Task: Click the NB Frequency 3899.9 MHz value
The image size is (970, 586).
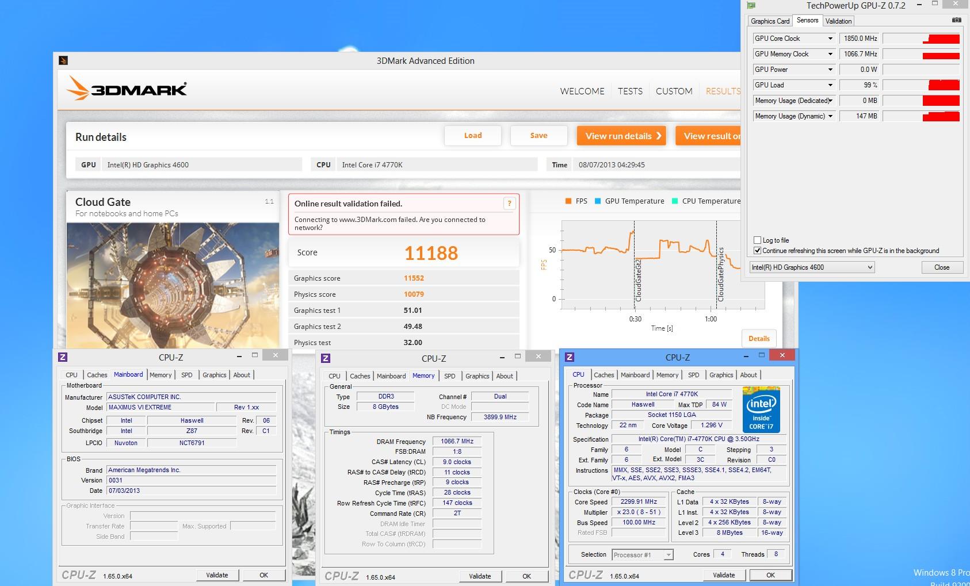Action: [x=499, y=418]
